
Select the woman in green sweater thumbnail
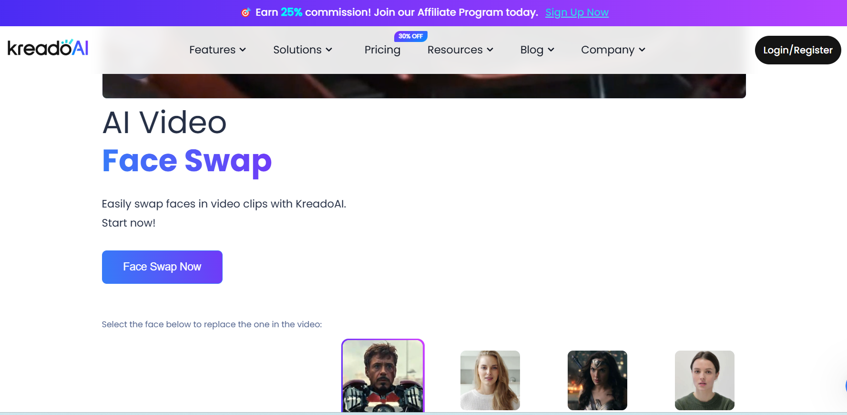[704, 380]
